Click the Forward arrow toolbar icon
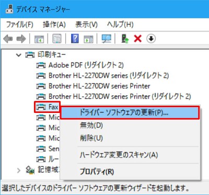Screen dimensions: 209x195 (x=21, y=39)
